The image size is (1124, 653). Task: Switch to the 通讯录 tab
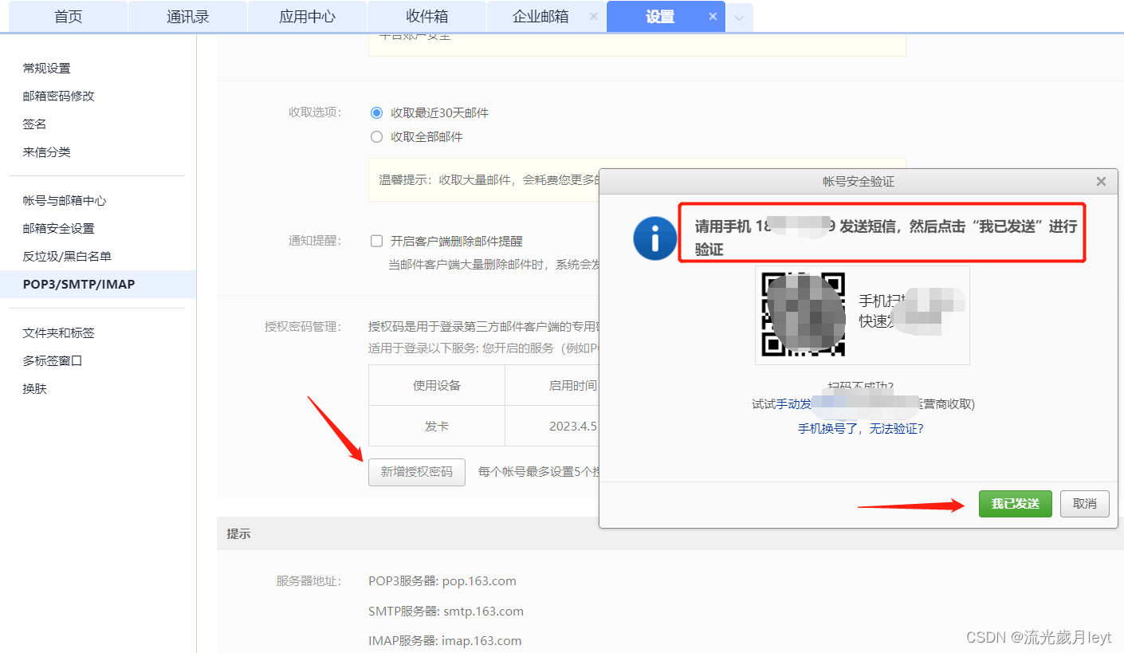[187, 17]
